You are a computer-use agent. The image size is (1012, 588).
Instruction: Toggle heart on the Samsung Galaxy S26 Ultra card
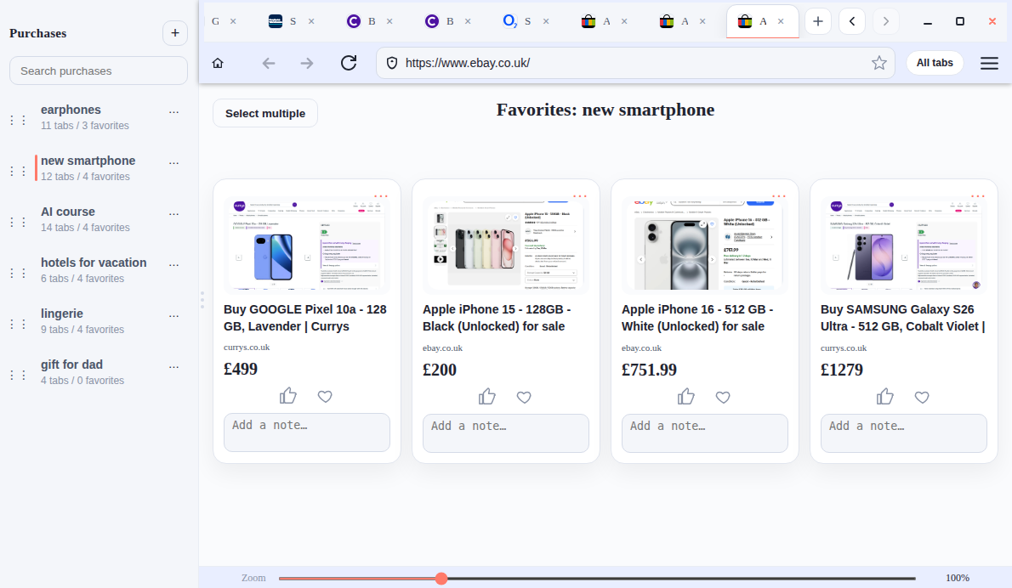922,397
